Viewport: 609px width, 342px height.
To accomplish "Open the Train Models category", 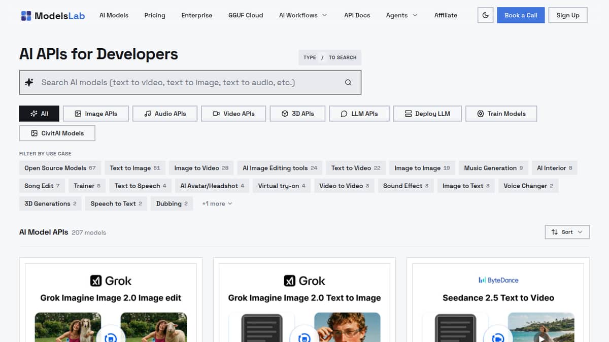I will tap(501, 114).
